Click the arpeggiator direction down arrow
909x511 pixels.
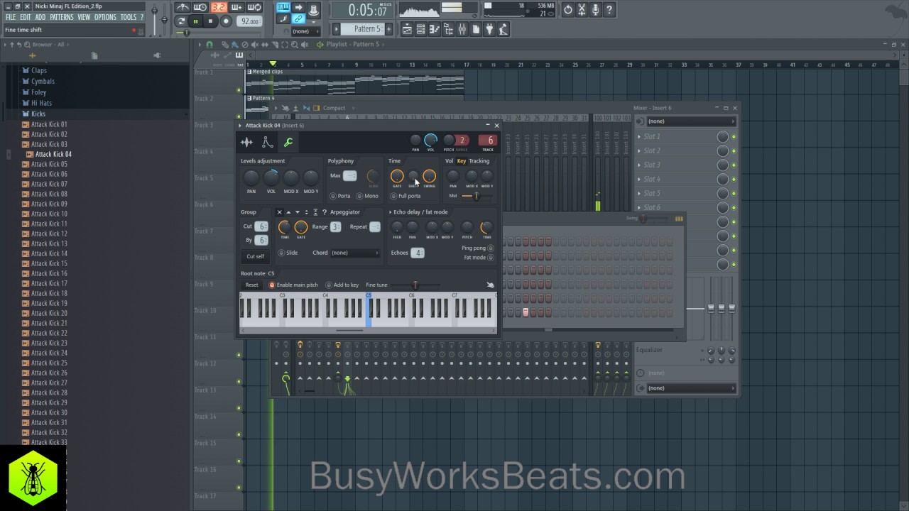pyautogui.click(x=297, y=212)
